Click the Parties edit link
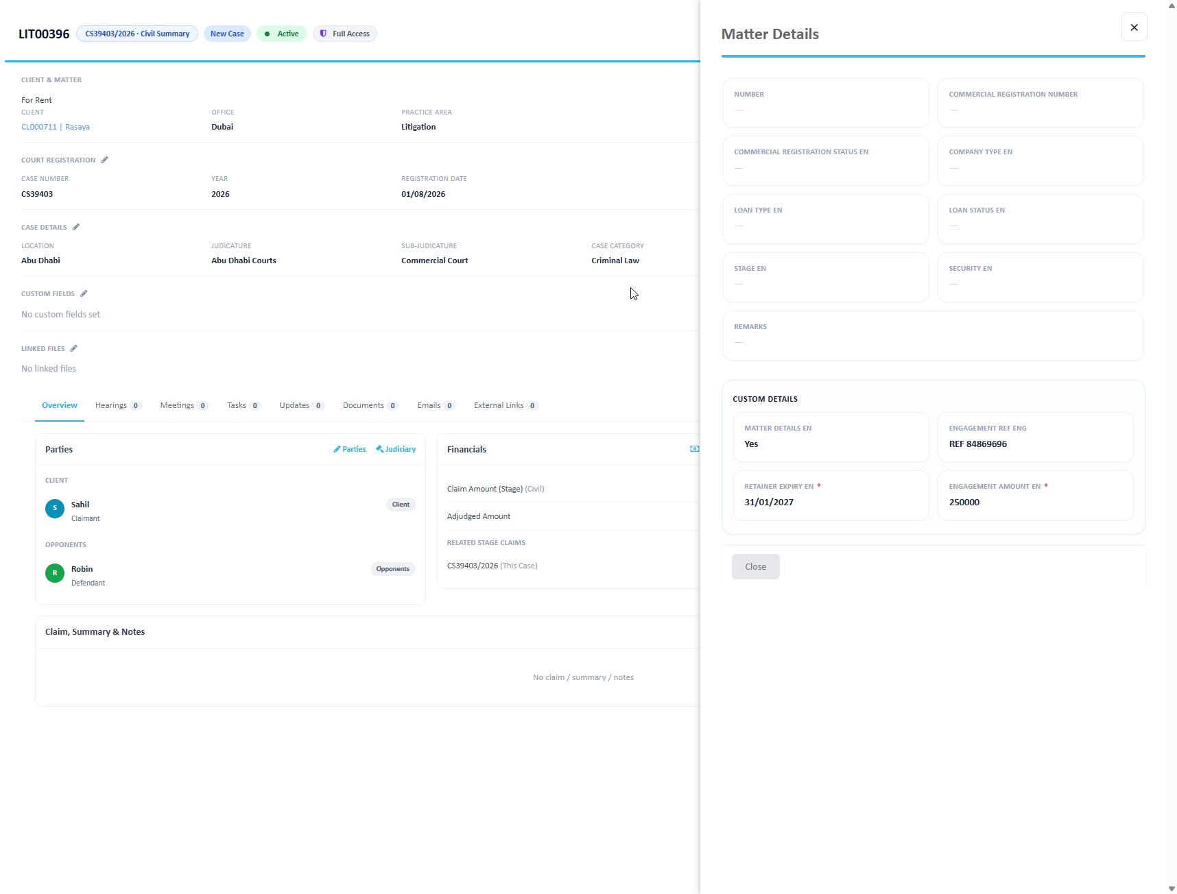The image size is (1177, 894). (x=350, y=449)
